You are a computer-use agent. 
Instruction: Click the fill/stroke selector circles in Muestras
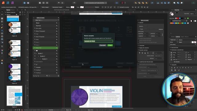point(172,14)
